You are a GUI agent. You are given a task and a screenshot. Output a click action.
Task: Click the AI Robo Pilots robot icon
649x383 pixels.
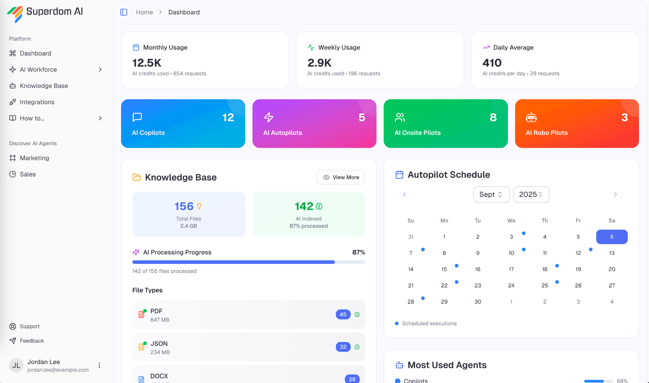[x=531, y=118]
